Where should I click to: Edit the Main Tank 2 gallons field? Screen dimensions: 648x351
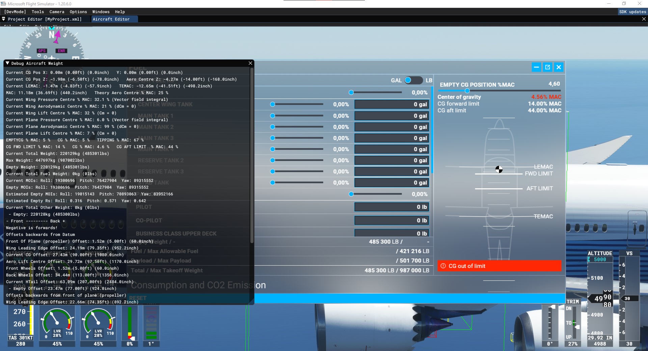pos(391,127)
